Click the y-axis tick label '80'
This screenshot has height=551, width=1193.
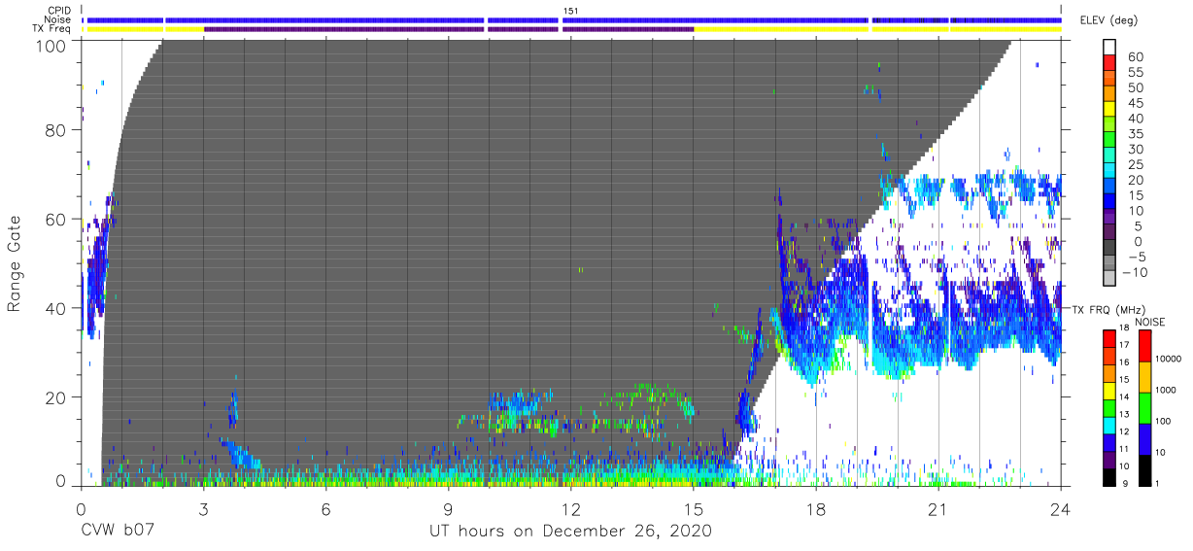coord(57,130)
